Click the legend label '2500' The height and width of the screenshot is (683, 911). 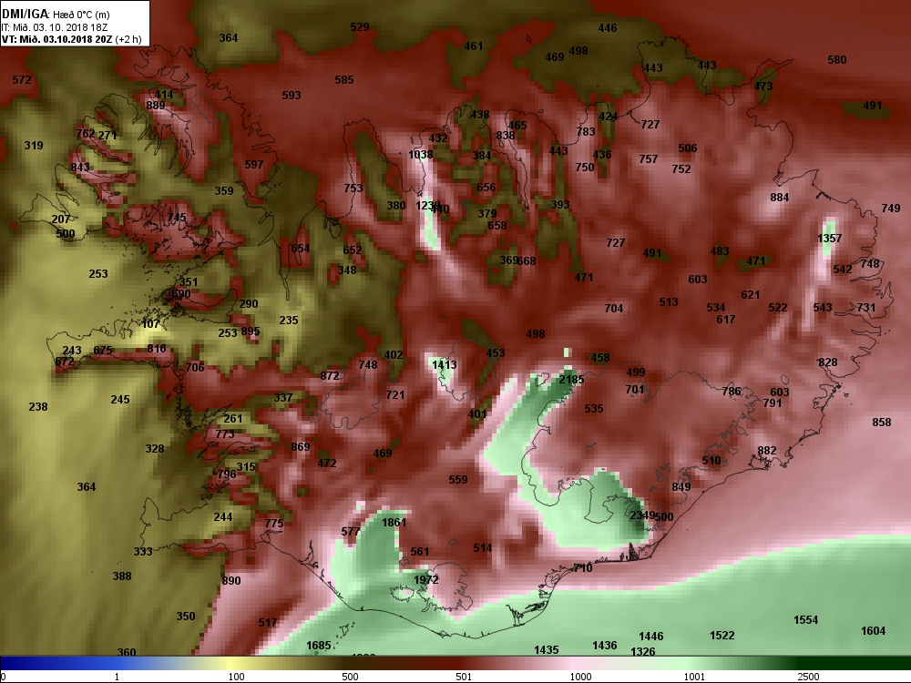808,677
